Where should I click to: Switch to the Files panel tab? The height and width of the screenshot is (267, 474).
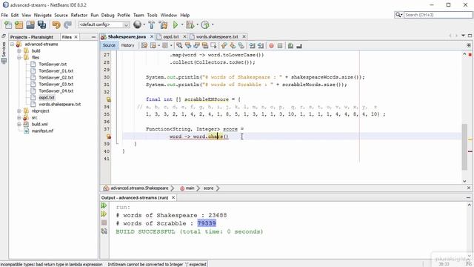click(x=67, y=37)
